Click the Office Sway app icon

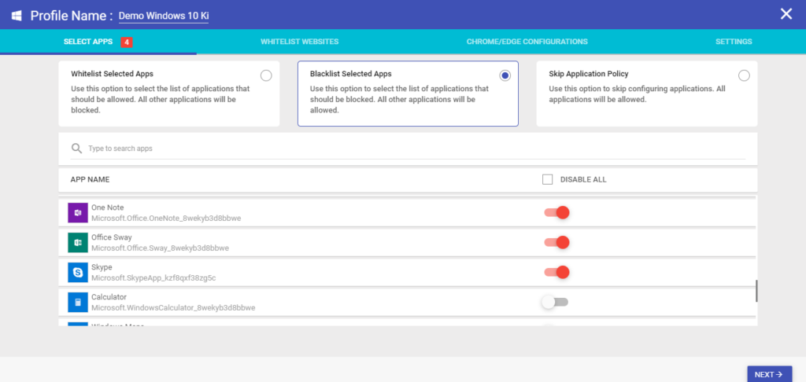(78, 242)
